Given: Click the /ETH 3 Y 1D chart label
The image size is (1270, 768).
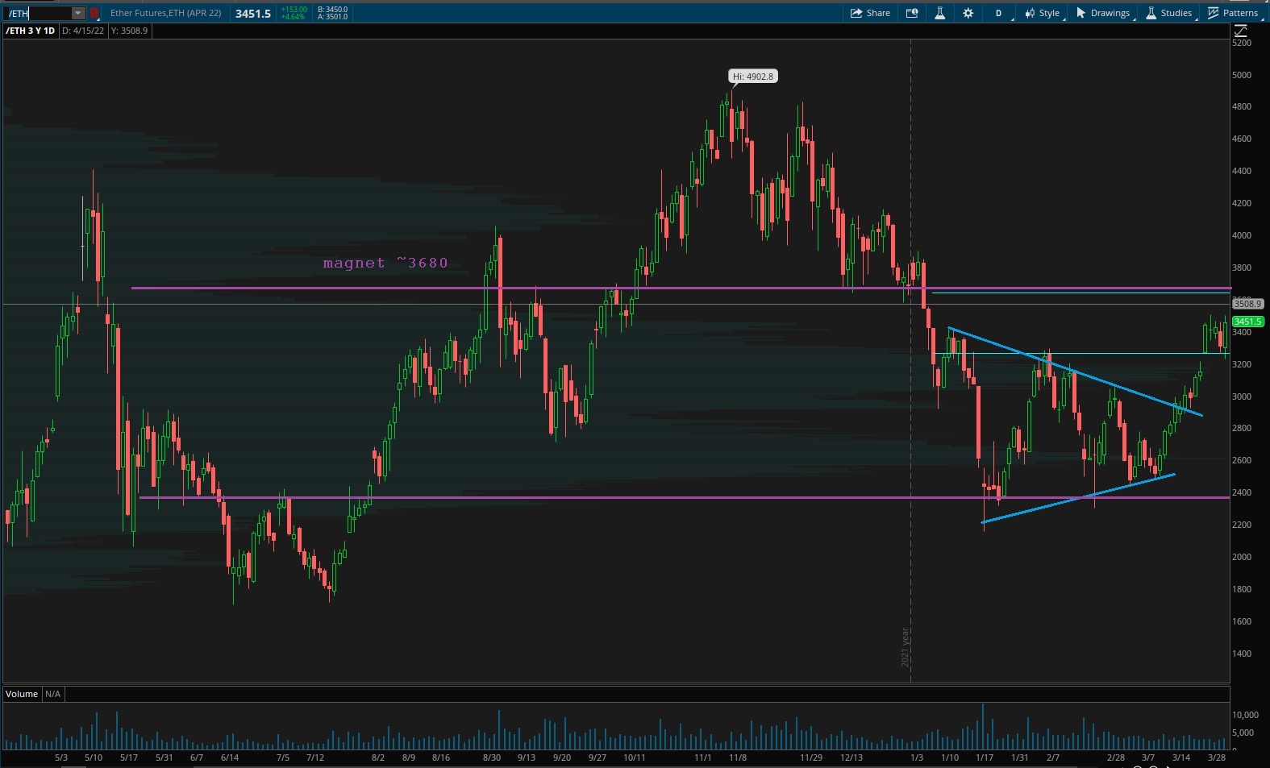Looking at the screenshot, I should point(31,31).
